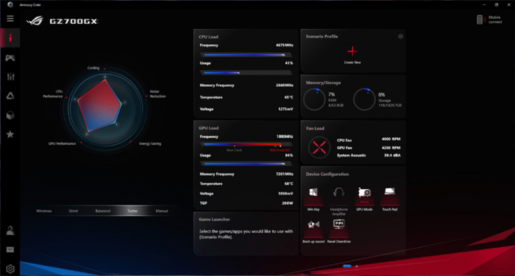Open Scenario Profile settings gear
The height and width of the screenshot is (276, 515).
point(400,37)
